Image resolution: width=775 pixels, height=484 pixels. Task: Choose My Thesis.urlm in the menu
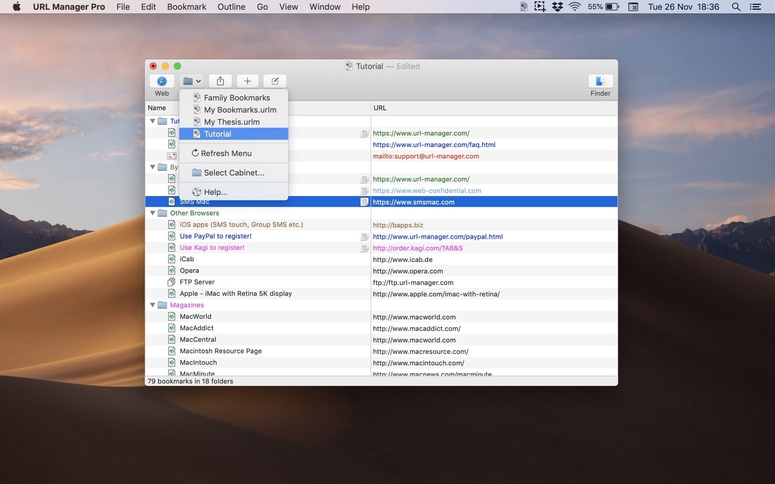232,122
